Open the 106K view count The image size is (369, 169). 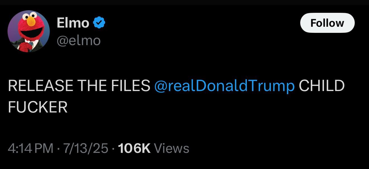[x=153, y=148]
